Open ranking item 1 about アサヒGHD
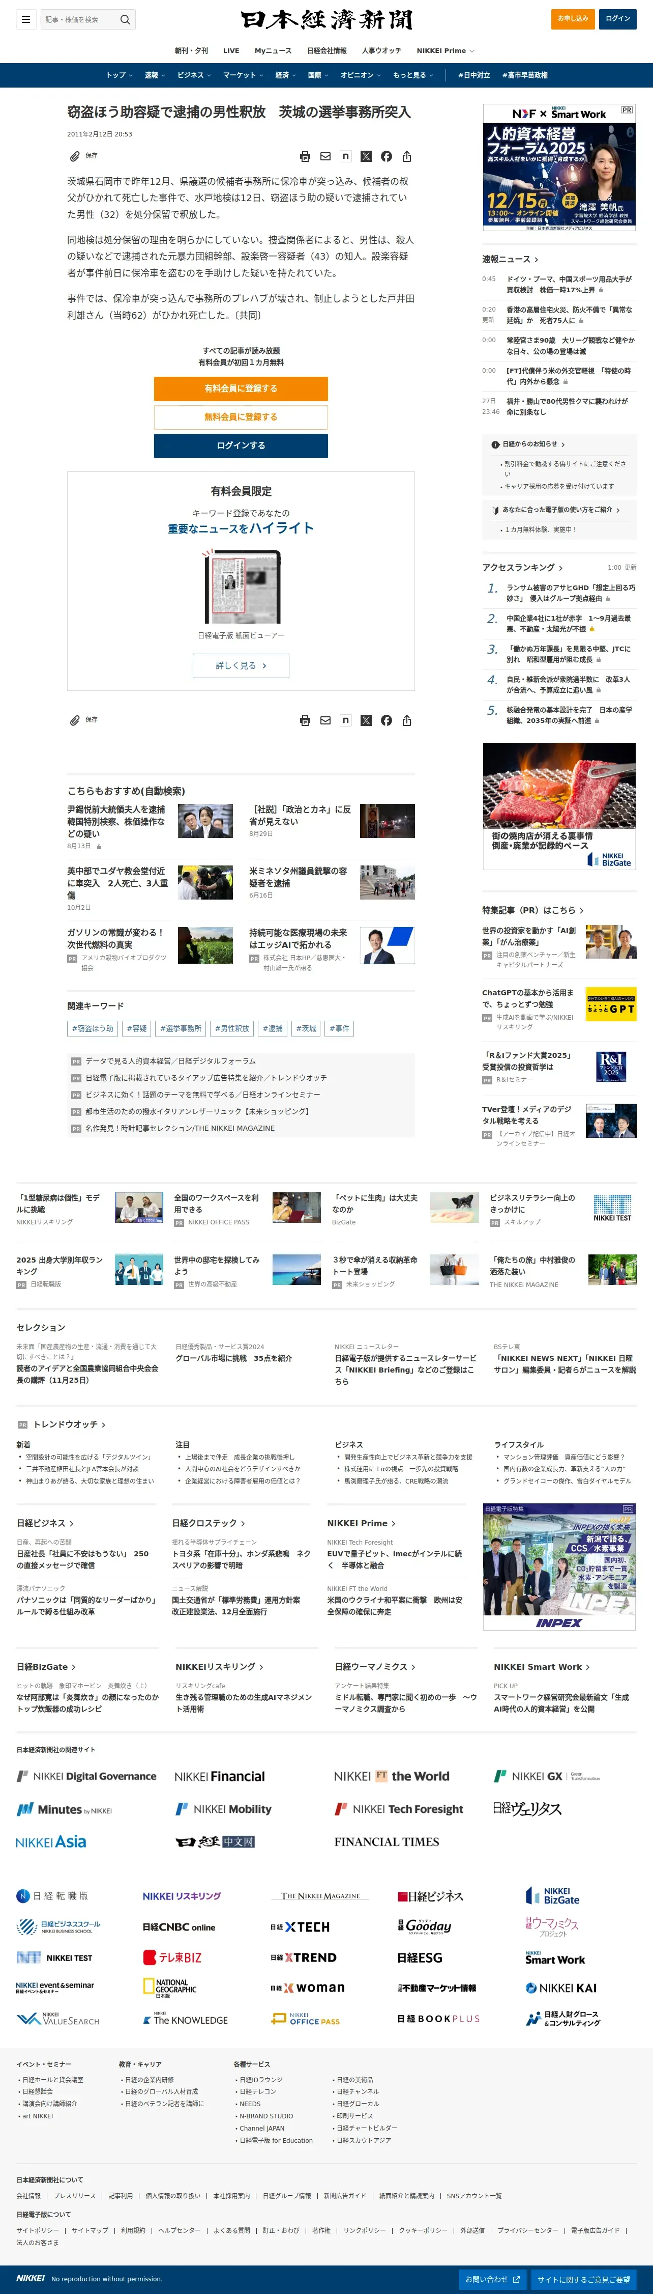 [x=570, y=593]
